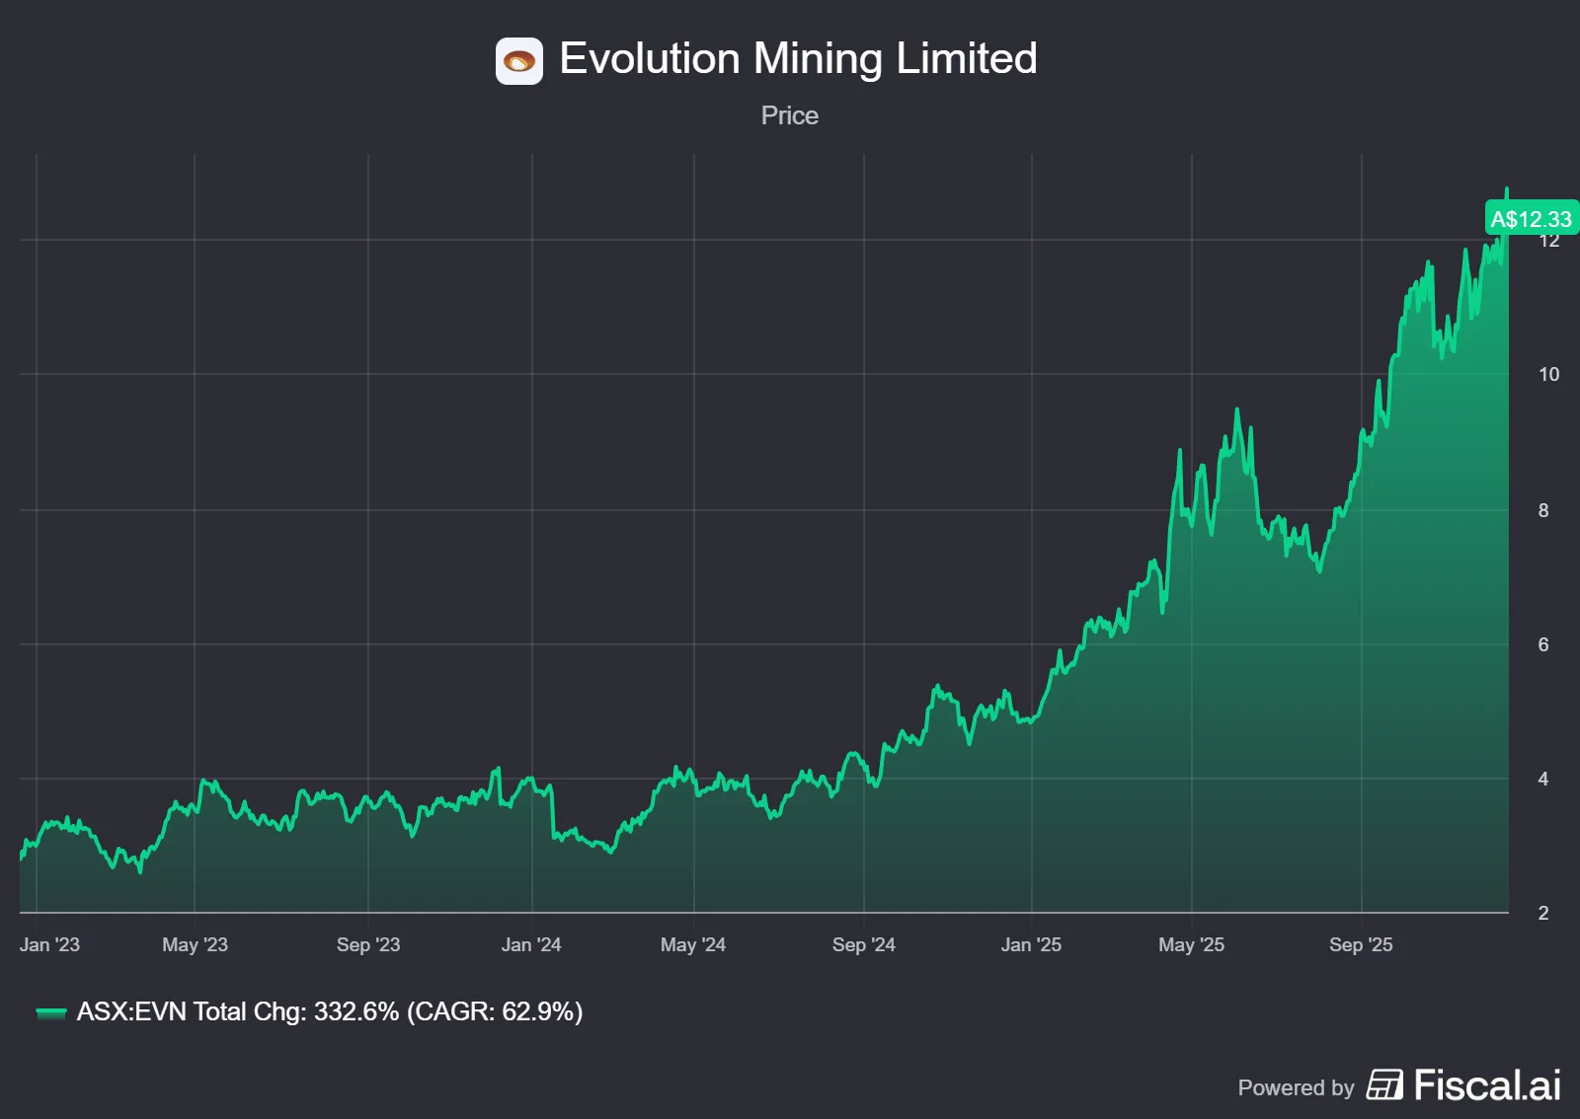This screenshot has height=1119, width=1580.
Task: Click the 6 value on the price axis
Action: (x=1543, y=644)
